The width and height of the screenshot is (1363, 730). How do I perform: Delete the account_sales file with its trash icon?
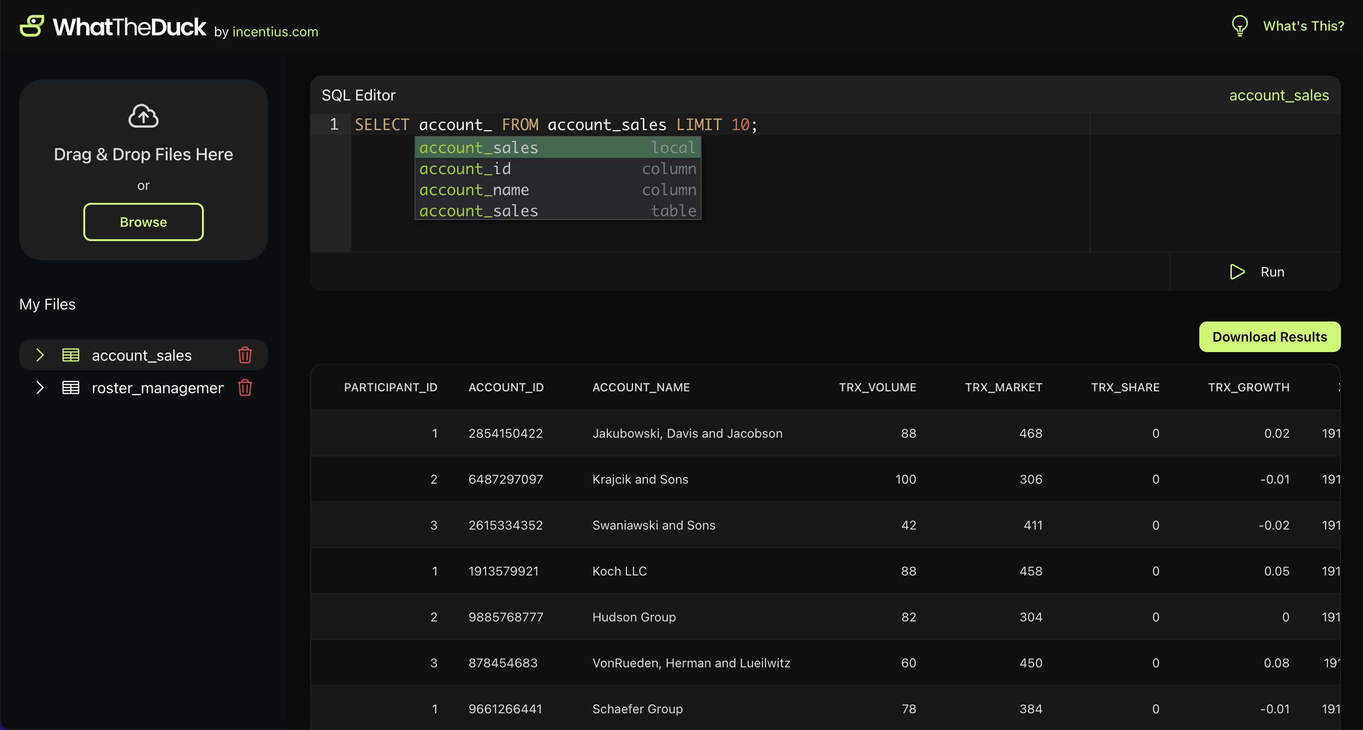245,355
